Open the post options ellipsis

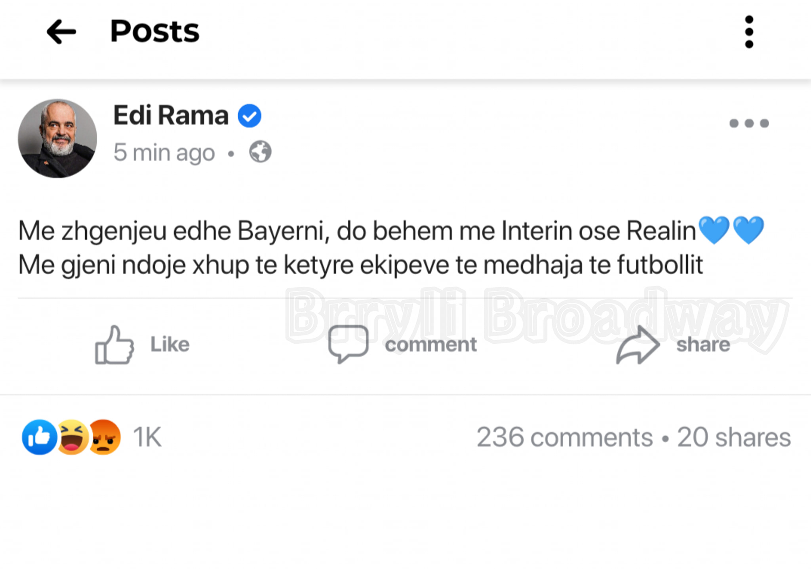pos(749,124)
